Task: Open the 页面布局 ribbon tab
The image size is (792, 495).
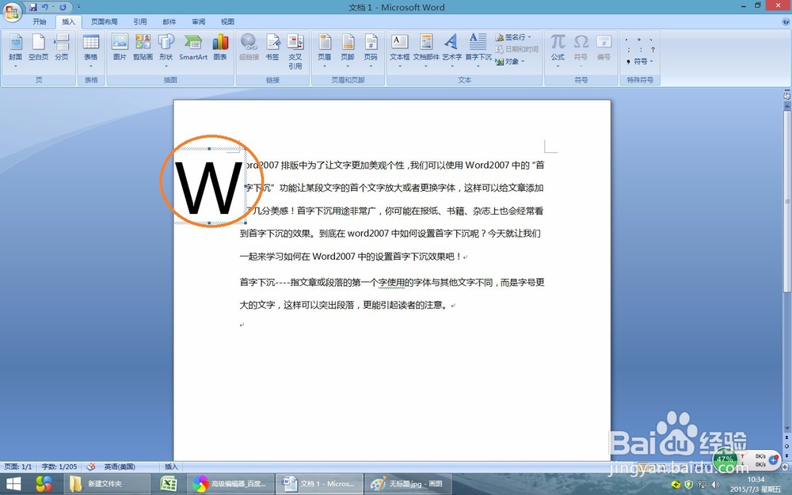Action: (104, 21)
